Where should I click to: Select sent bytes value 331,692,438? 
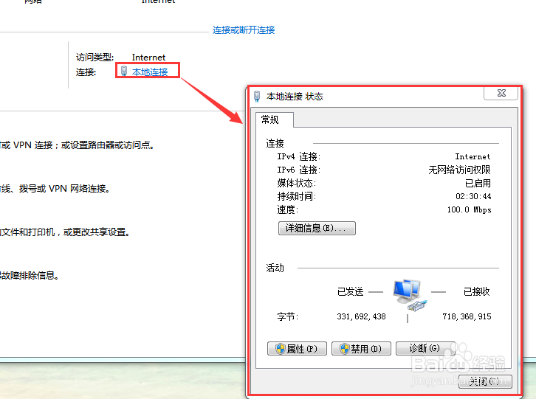[361, 317]
